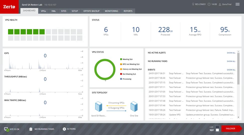Image resolution: width=244 pixels, height=135 pixels.
Task: Go to the Sites tab
Action: (64, 11)
